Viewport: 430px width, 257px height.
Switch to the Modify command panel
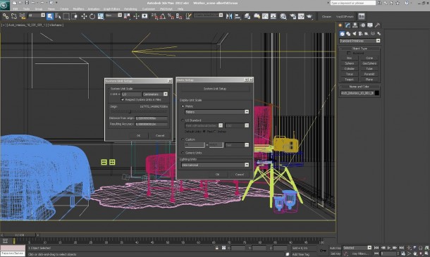(348, 25)
